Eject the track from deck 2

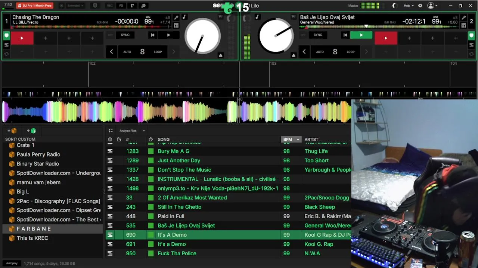[294, 55]
